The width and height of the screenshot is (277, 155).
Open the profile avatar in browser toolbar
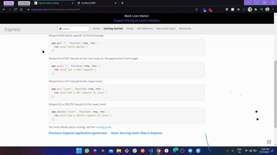[x=267, y=9]
